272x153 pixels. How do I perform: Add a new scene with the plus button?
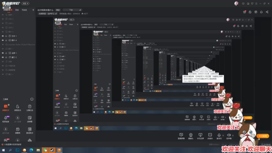[x=33, y=10]
